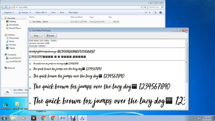Open the Share with dropdown

tap(41, 12)
